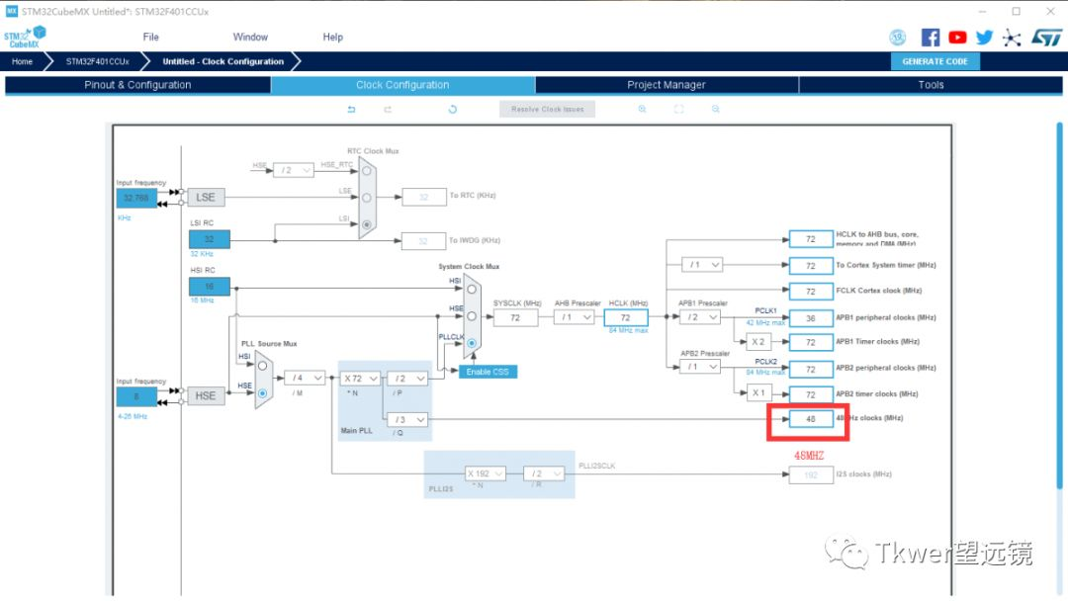Click the undo arrow in clock toolbar
Screen dimensions: 1068x601
click(x=351, y=109)
